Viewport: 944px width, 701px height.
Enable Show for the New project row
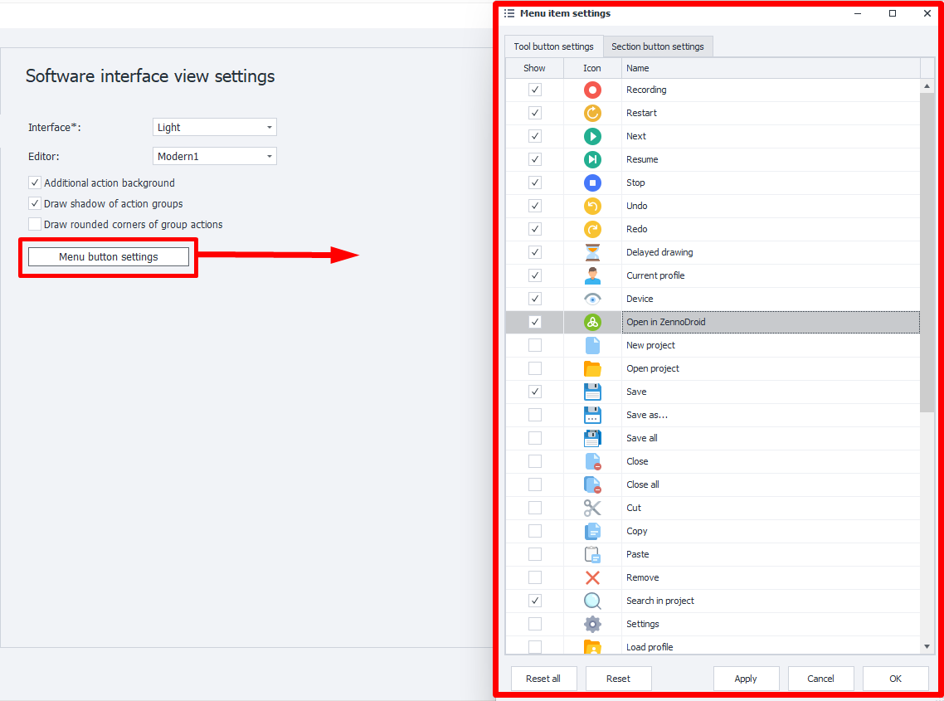point(534,345)
